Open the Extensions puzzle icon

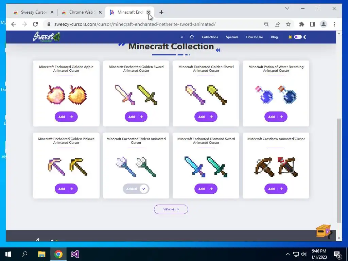302,24
